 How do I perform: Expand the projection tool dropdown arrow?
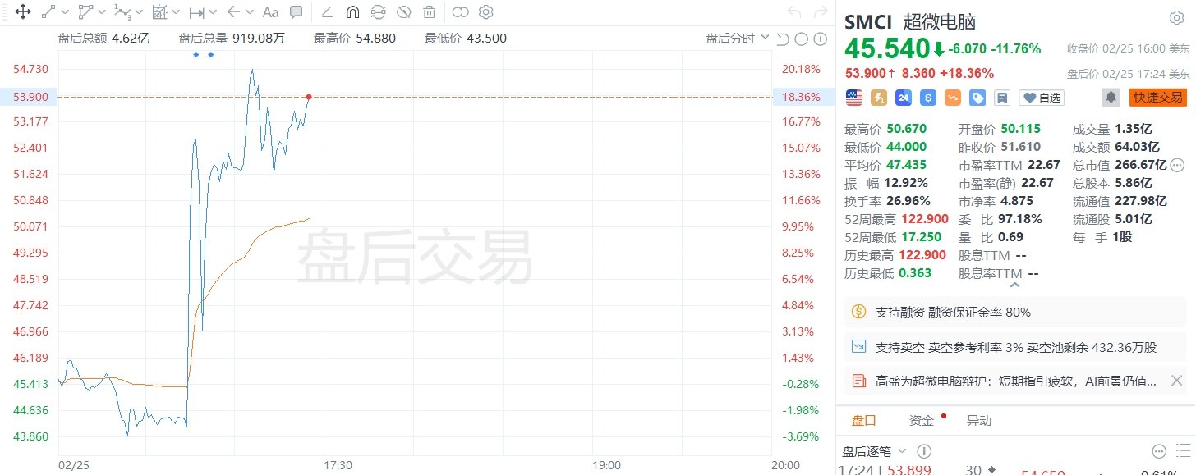(x=176, y=13)
